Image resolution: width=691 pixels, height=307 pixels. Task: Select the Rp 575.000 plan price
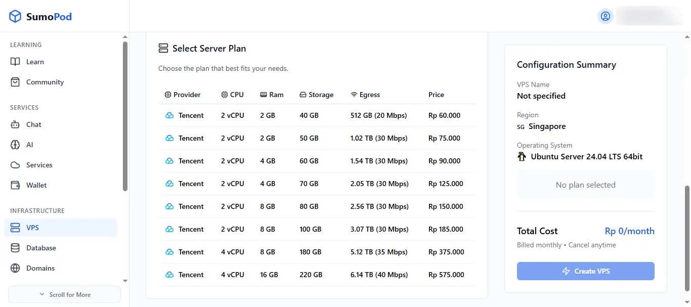tap(446, 275)
